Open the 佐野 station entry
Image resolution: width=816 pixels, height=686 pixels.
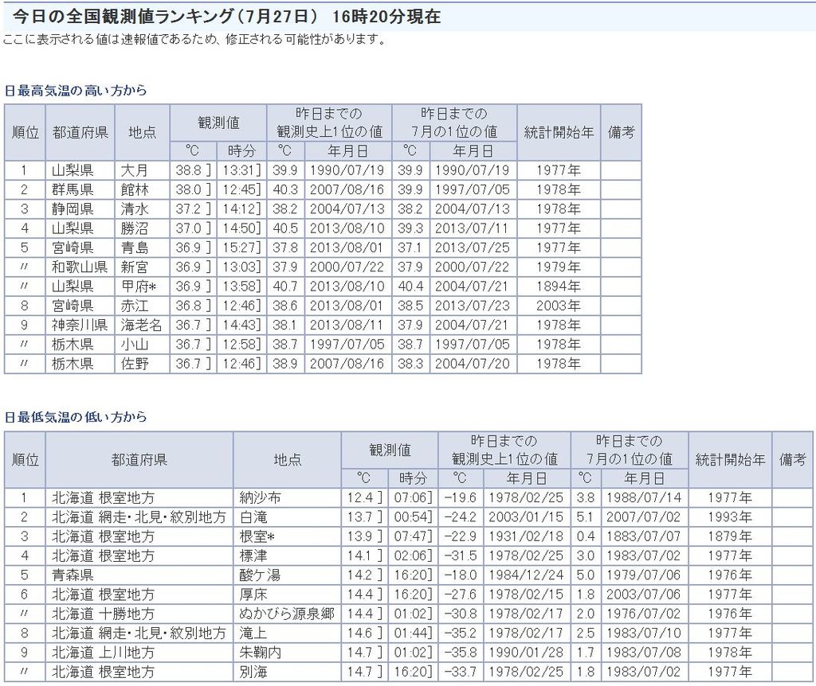(x=135, y=364)
